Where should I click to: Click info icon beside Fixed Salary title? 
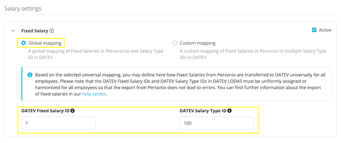(x=52, y=31)
